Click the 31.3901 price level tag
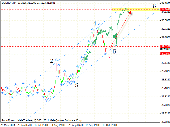The image size is (170, 127). [165, 46]
